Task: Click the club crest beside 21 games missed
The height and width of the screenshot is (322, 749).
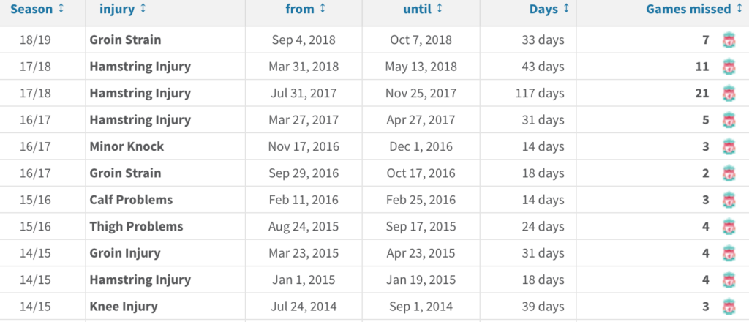Action: click(729, 94)
